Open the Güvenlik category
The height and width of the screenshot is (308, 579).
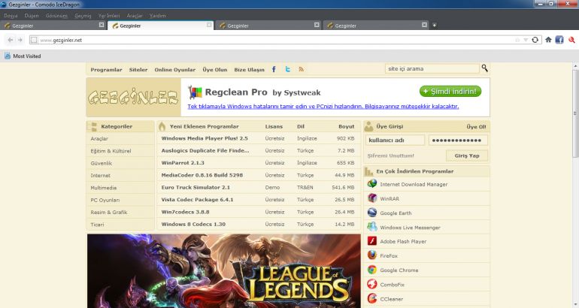pos(102,163)
